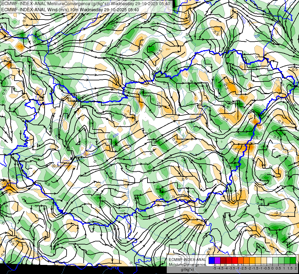
Task: Click the darkest green legend swatch
Action: point(293,260)
